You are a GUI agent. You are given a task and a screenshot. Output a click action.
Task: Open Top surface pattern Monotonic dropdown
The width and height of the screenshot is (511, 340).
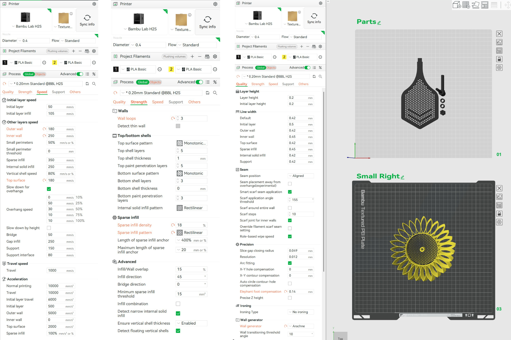(x=192, y=143)
